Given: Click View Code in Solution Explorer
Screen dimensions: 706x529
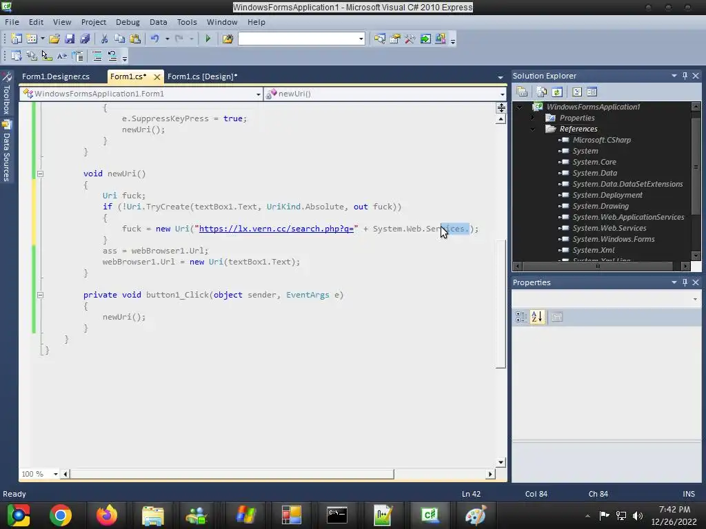Looking at the screenshot, I should [x=577, y=92].
